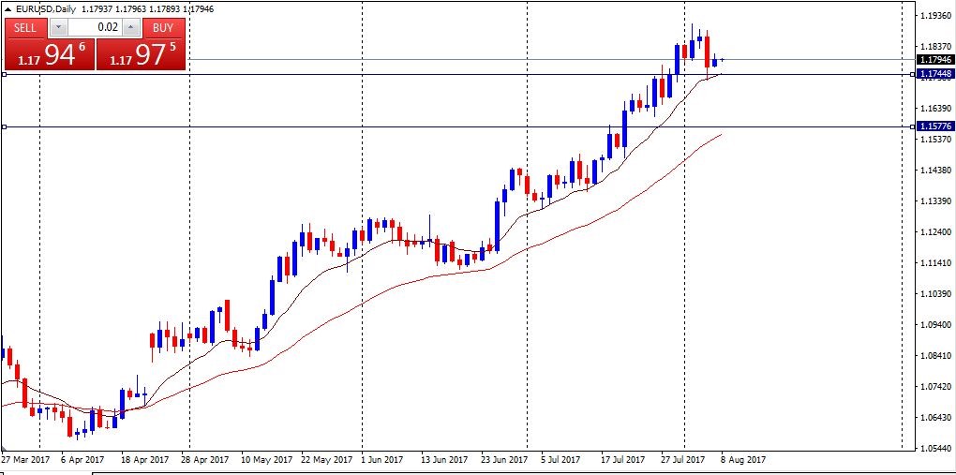Click the SELL button
The height and width of the screenshot is (475, 956).
click(25, 28)
